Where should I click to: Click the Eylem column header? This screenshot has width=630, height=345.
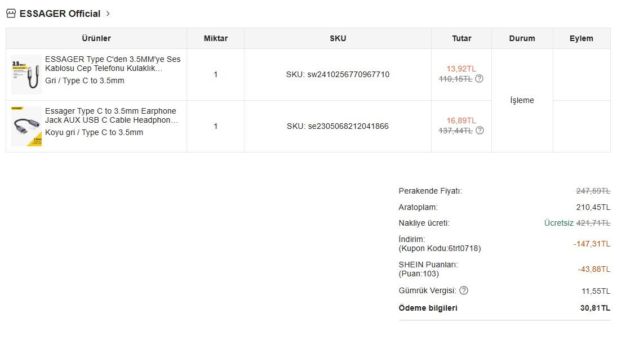(x=581, y=38)
